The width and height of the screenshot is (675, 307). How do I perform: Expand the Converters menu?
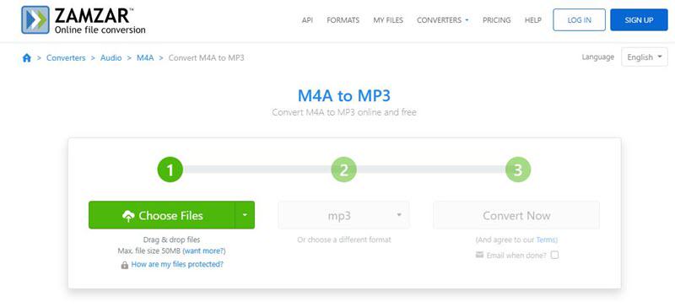[x=442, y=19]
